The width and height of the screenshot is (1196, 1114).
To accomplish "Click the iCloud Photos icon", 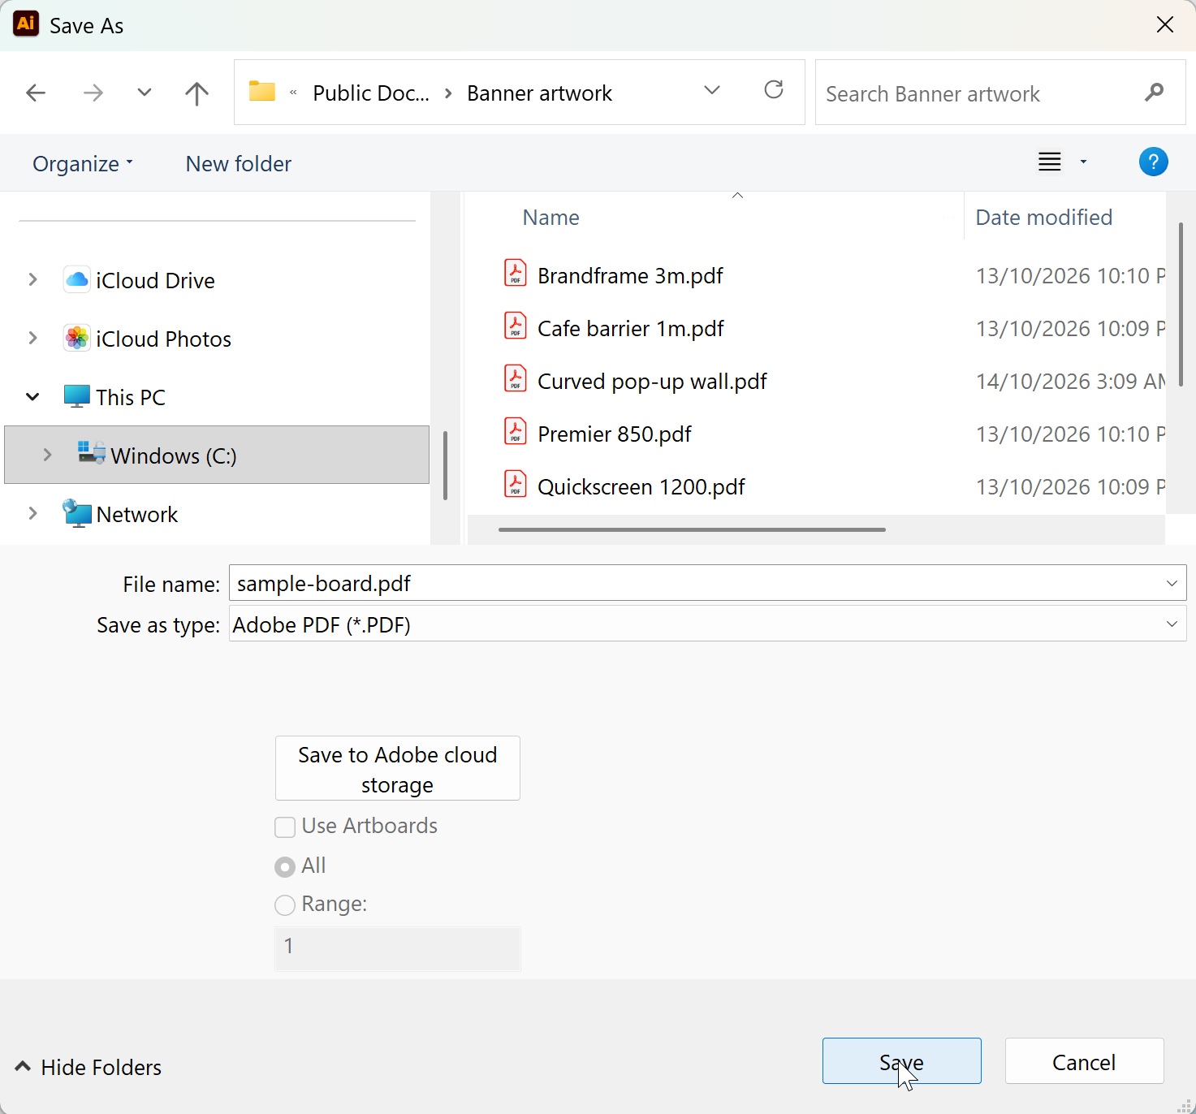I will 77,339.
